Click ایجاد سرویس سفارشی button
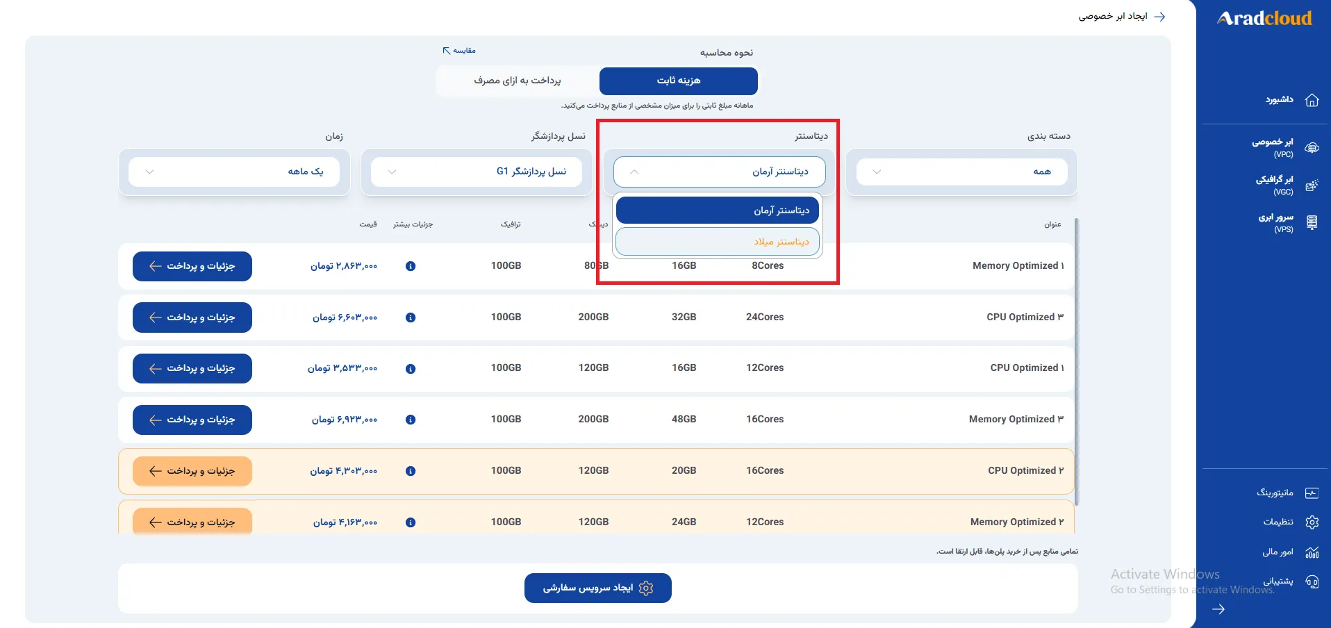This screenshot has height=628, width=1331. pyautogui.click(x=598, y=588)
